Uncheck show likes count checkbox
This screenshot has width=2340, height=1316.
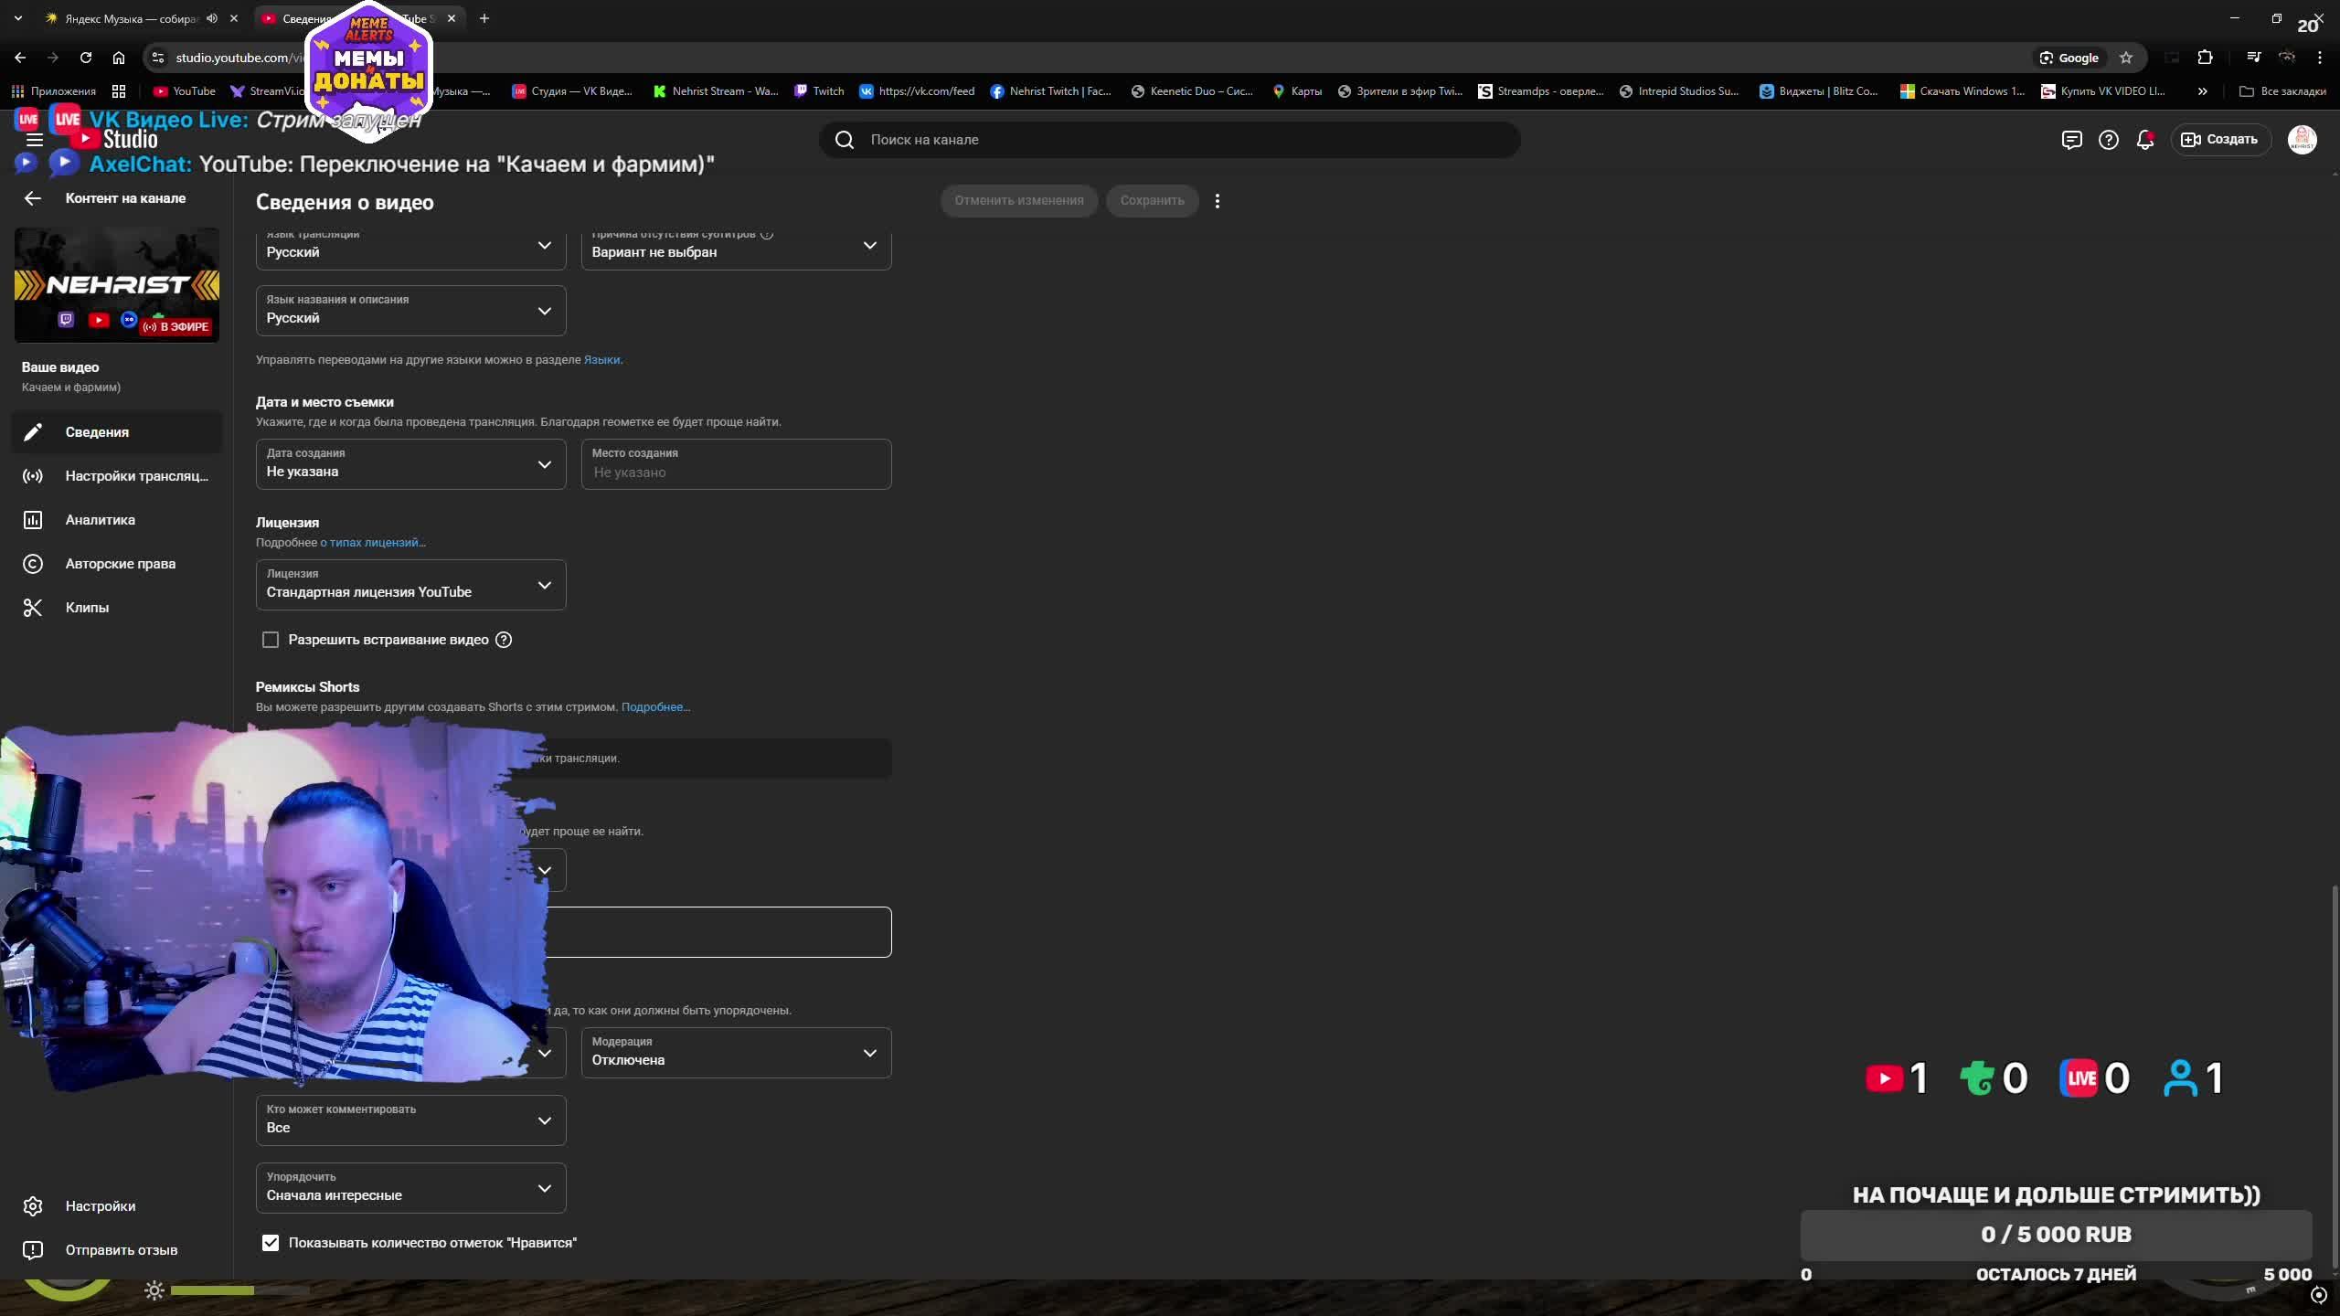click(x=271, y=1243)
